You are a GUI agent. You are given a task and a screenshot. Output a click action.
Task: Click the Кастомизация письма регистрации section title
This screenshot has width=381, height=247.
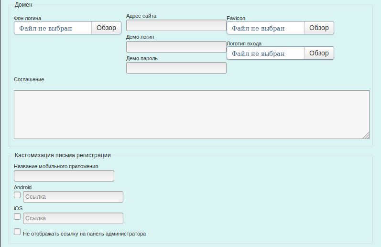(63, 155)
